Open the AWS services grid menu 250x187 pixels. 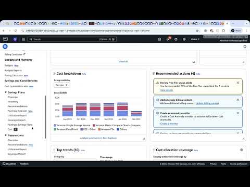tap(23, 39)
